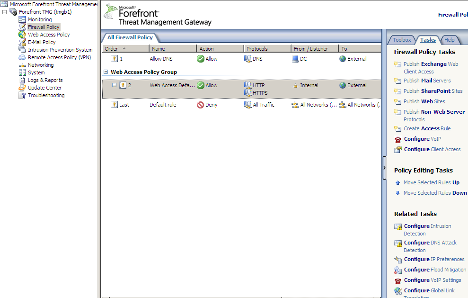This screenshot has height=298, width=468.
Task: Click the Move Selected Rules Down arrow
Action: click(x=398, y=193)
